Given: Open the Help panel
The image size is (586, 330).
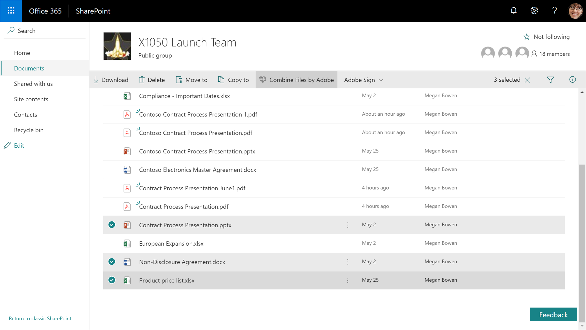Looking at the screenshot, I should tap(554, 11).
